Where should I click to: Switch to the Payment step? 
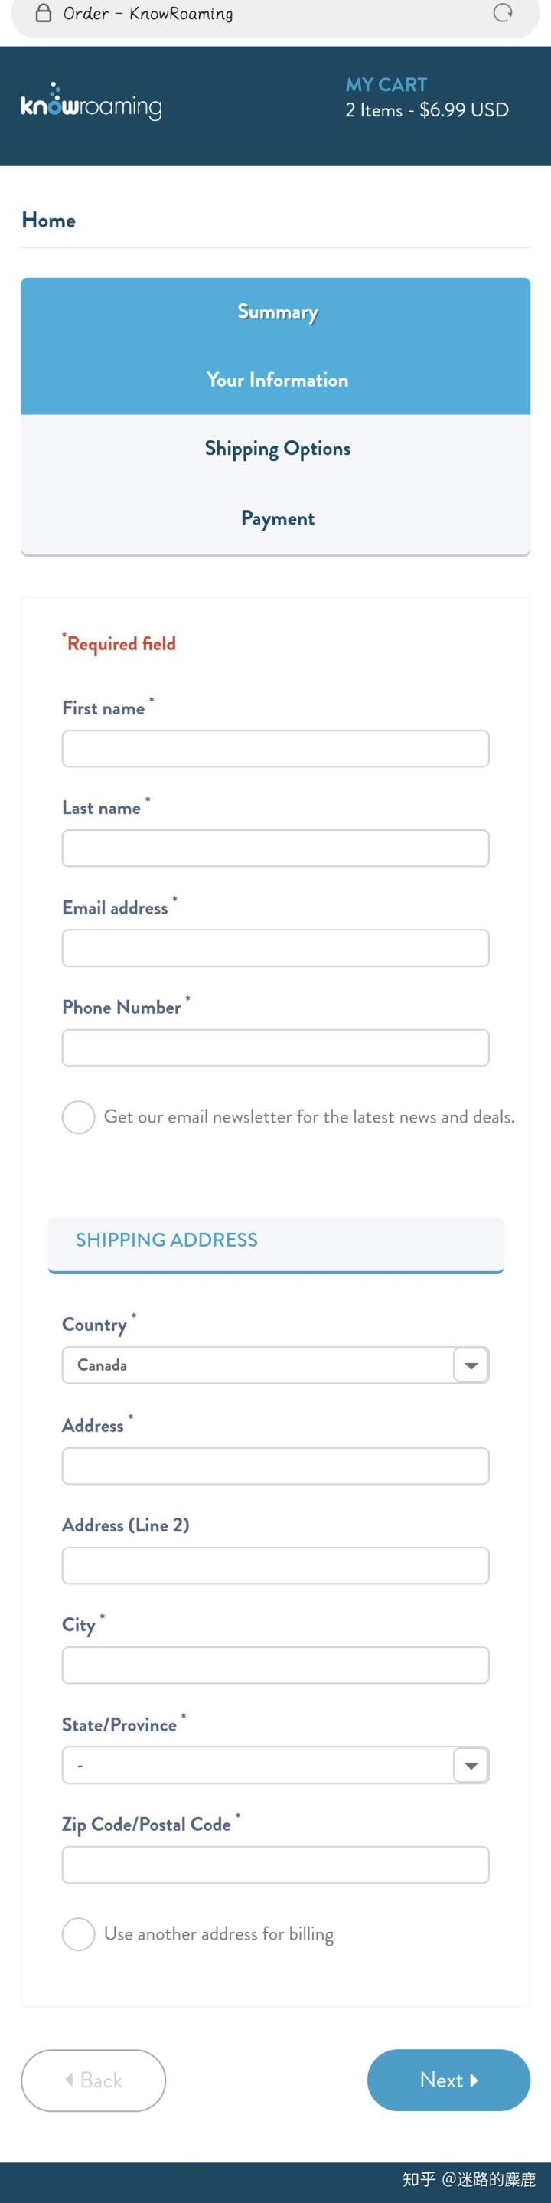[277, 518]
